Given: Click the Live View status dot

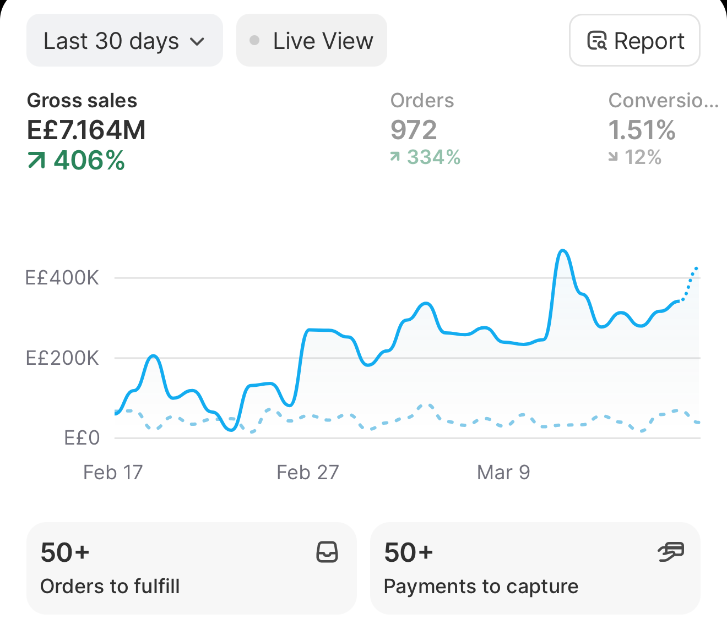Looking at the screenshot, I should click(254, 40).
